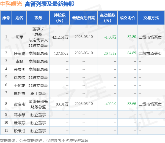The width and height of the screenshot is (165, 143).
Task: Click the name 殷绪成
Action: pos(20,131)
